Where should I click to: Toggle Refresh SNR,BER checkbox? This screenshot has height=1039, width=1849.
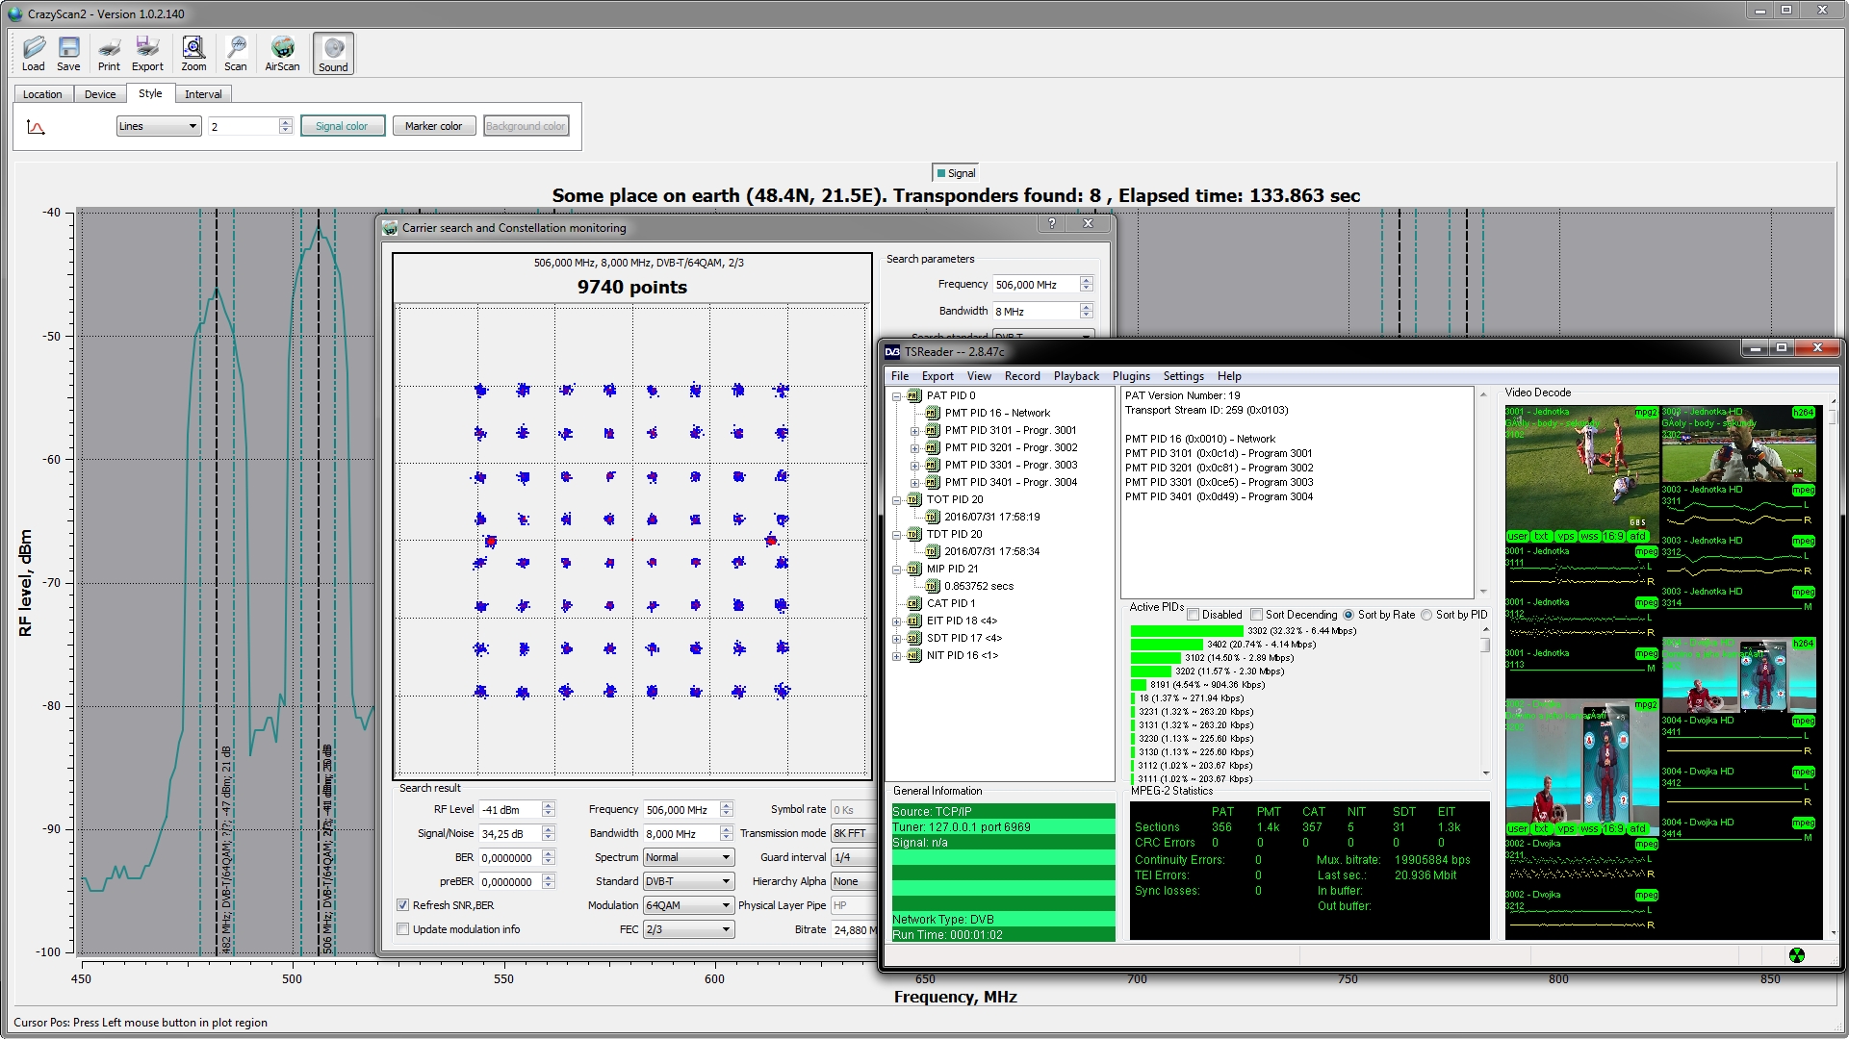403,905
